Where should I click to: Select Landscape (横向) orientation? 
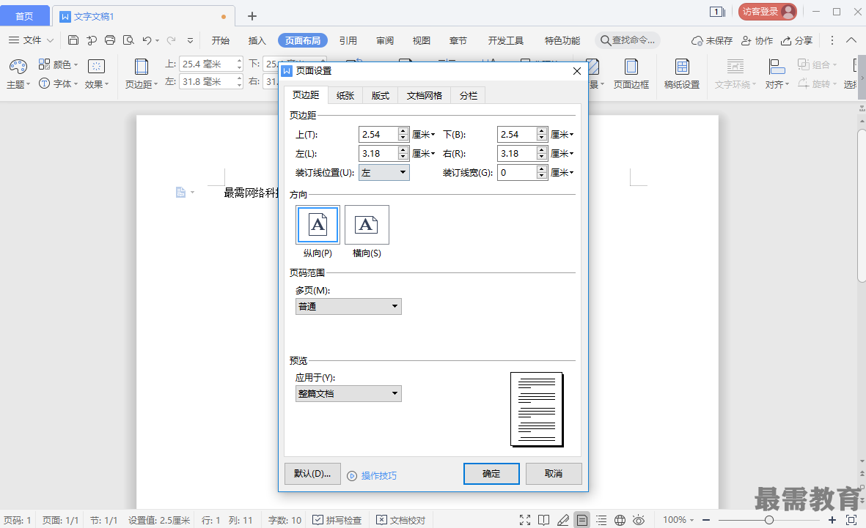(x=367, y=225)
